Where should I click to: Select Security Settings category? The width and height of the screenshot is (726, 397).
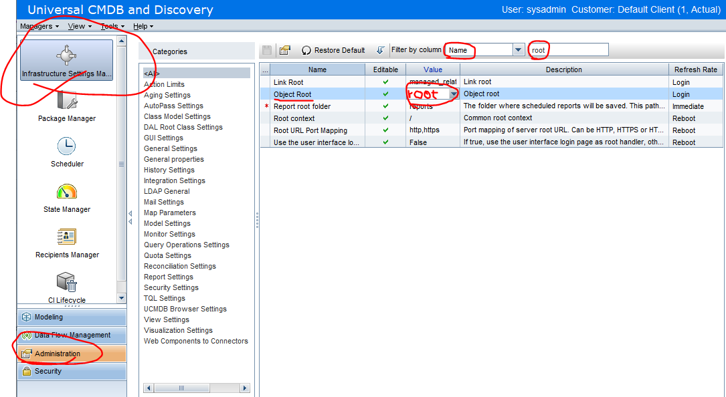171,287
